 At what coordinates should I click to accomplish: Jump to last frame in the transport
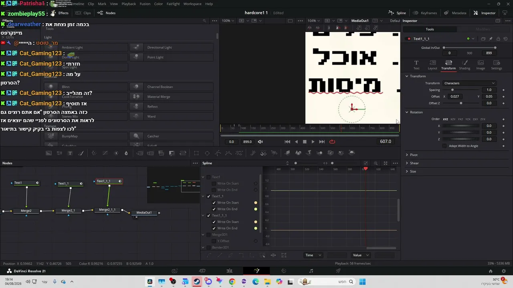click(x=322, y=142)
